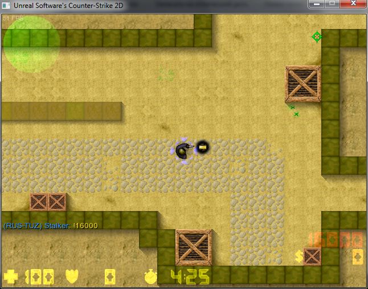Image resolution: width=368 pixels, height=289 pixels.
Task: Close the Counter-Strike 2D window
Action: tap(353, 4)
